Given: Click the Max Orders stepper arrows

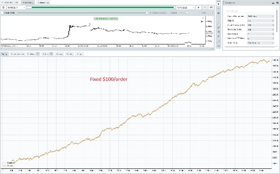Looking at the screenshot, I should pyautogui.click(x=273, y=34).
